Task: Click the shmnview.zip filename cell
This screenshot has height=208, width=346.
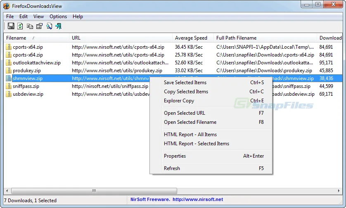Action: tap(28, 78)
